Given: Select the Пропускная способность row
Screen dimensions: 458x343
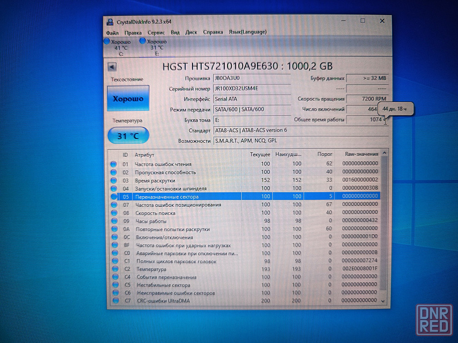Looking at the screenshot, I should point(245,172).
